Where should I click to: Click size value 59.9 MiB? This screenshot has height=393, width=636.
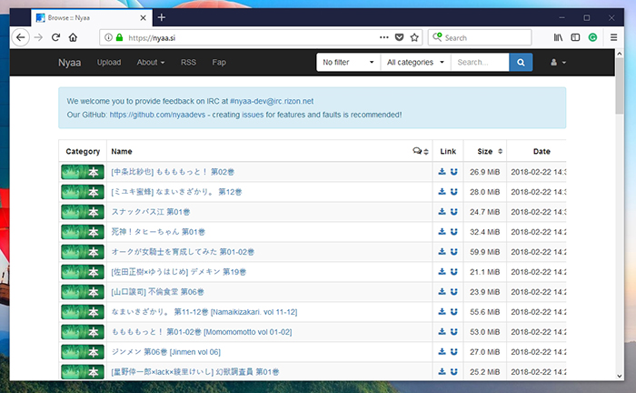tap(484, 252)
